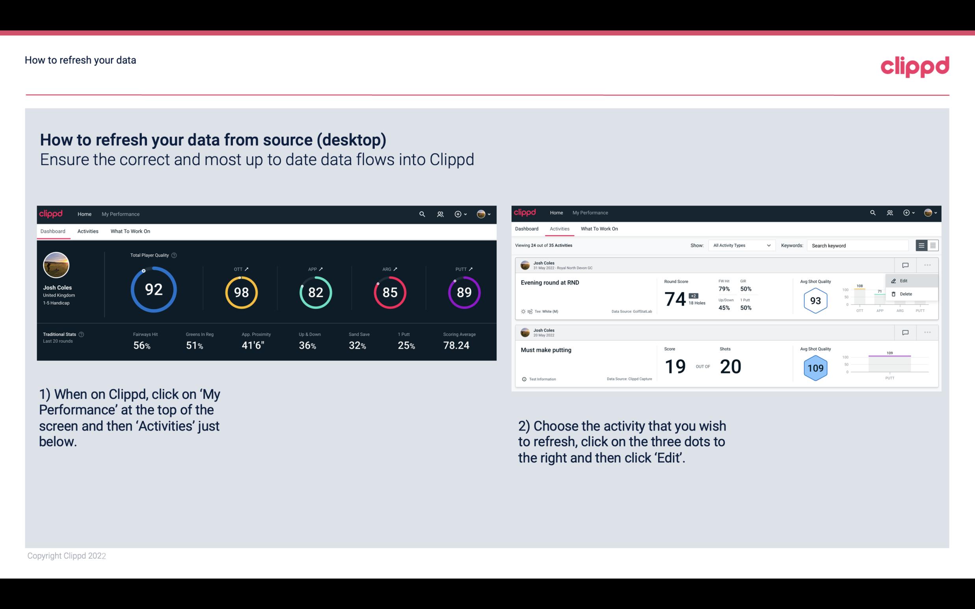Click the three dots menu on Evening round
Viewport: 975px width, 609px height.
coord(927,264)
